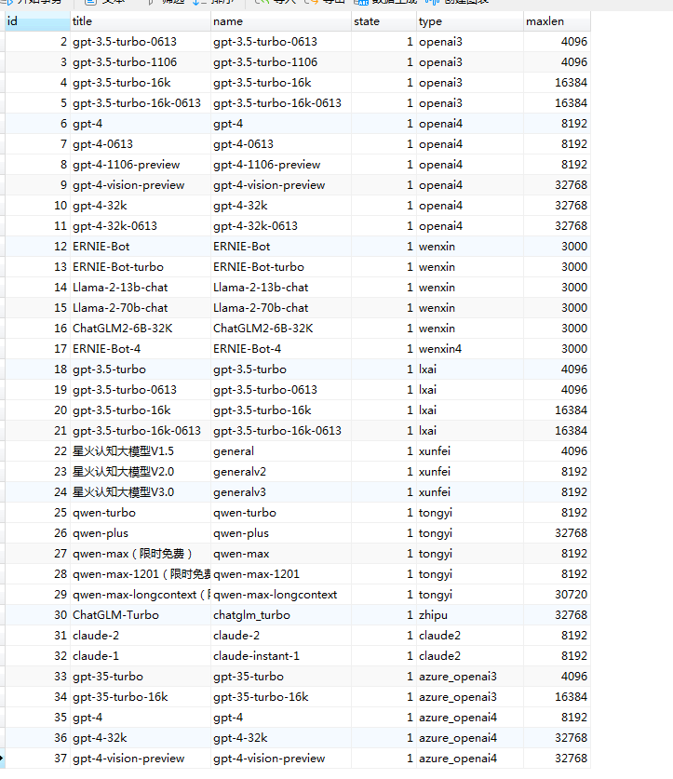Select name gpt-4-32k-0613 in row 11
Screen dimensions: 673x779
pos(281,226)
